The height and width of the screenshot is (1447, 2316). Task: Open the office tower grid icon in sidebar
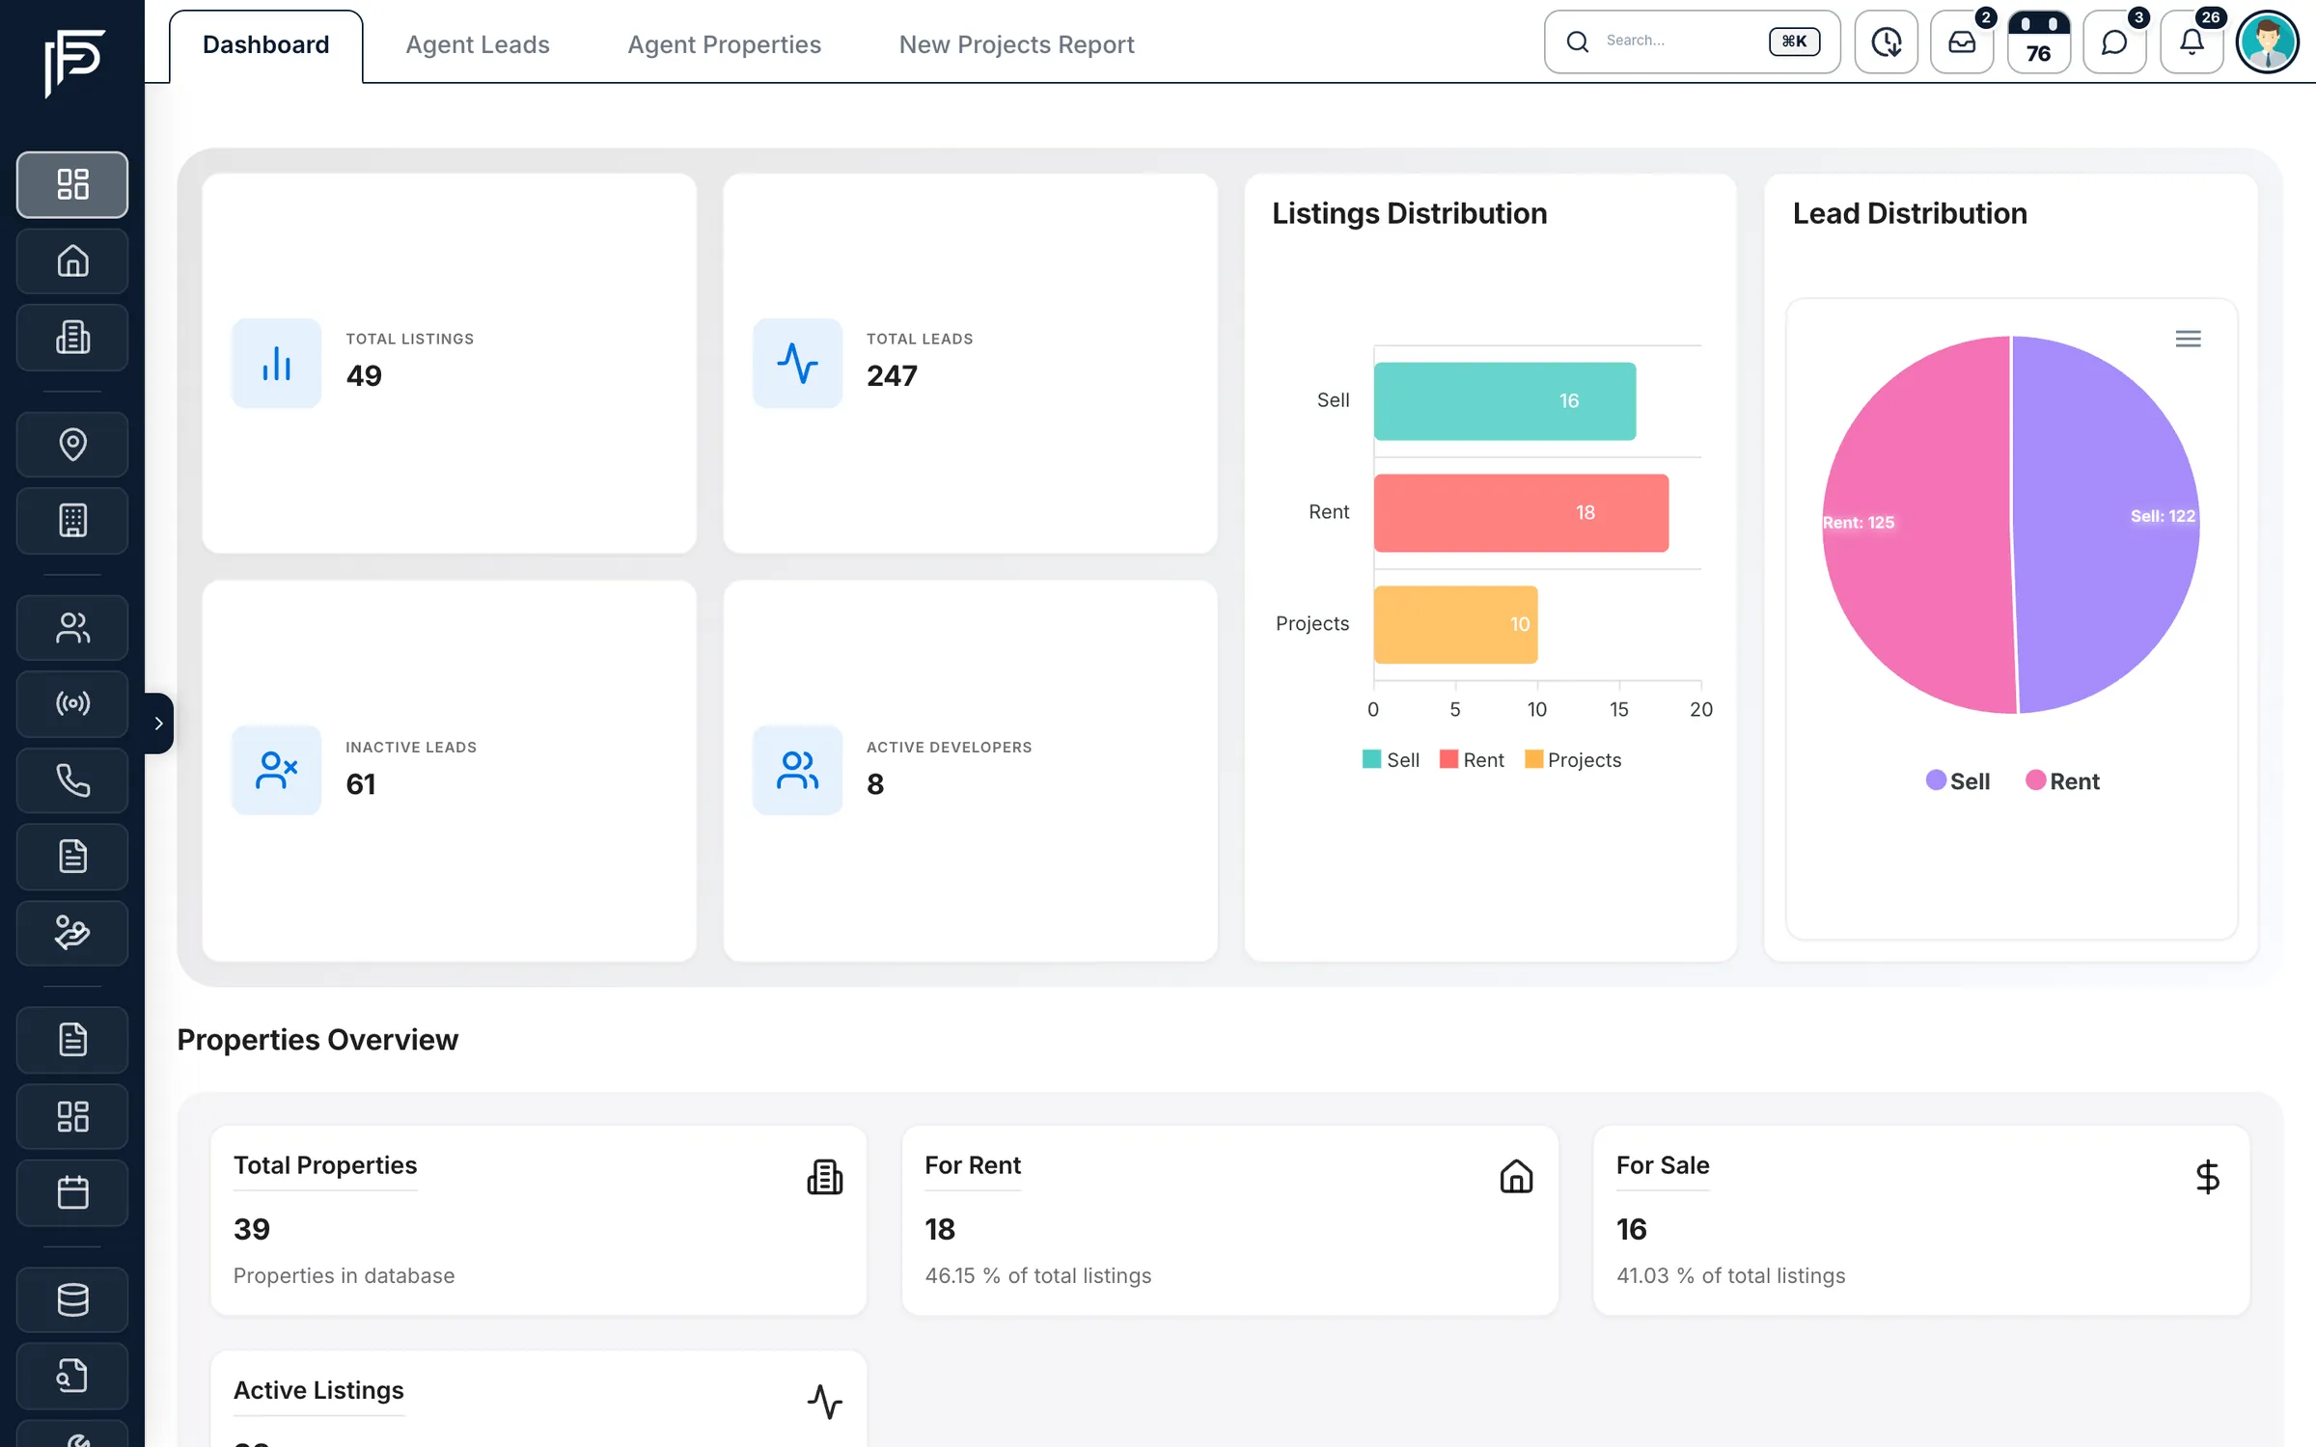tap(72, 520)
